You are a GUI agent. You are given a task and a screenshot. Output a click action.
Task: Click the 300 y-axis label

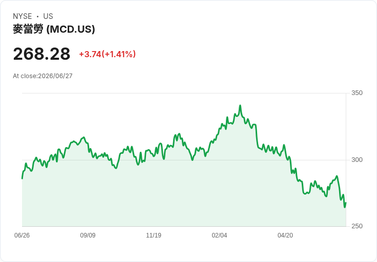pyautogui.click(x=357, y=160)
